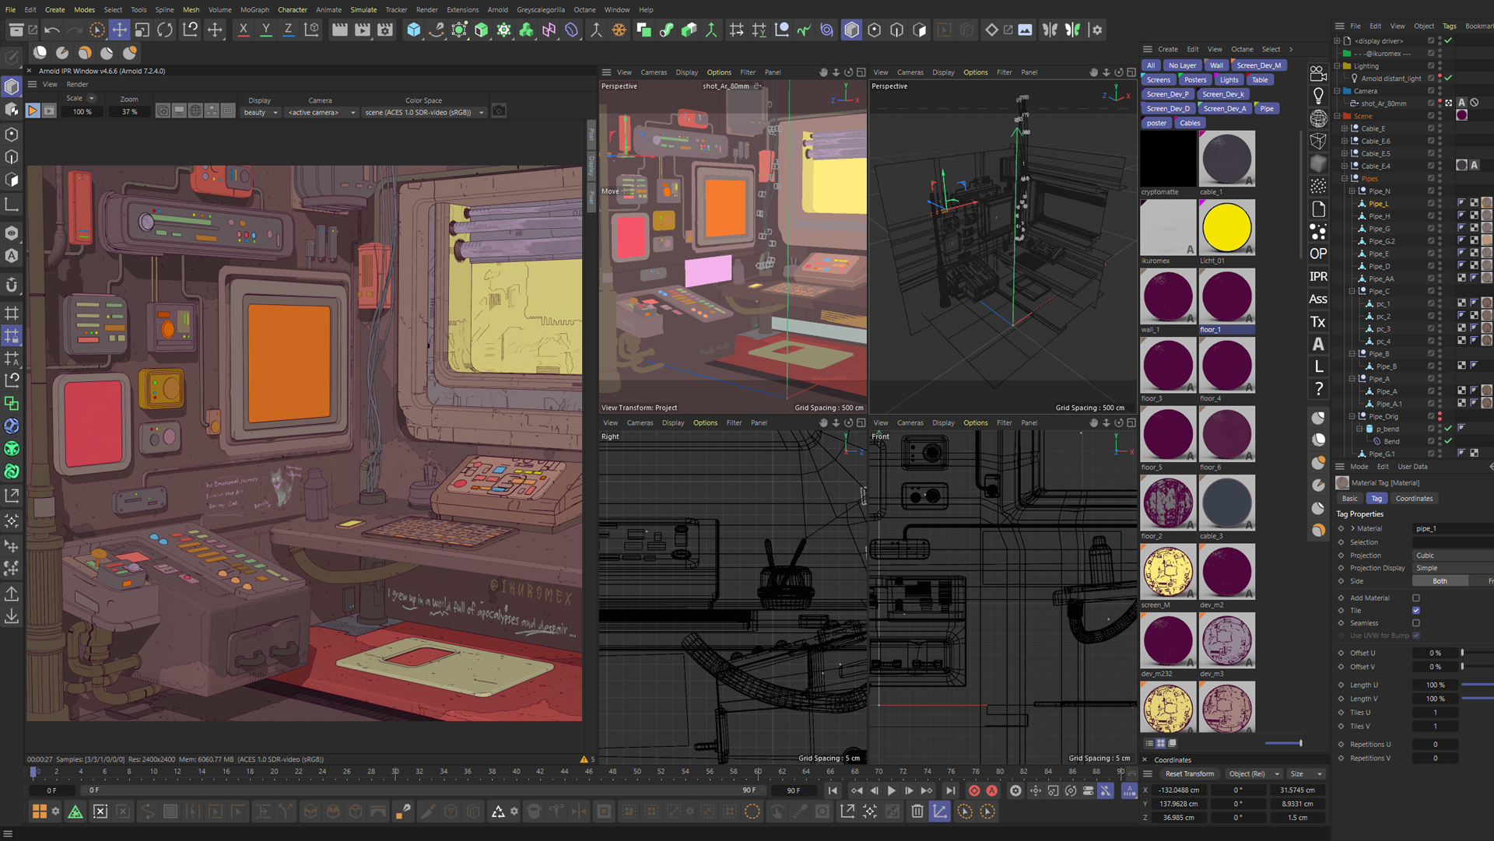The height and width of the screenshot is (841, 1494).
Task: Toggle the X axis lock
Action: (x=244, y=30)
